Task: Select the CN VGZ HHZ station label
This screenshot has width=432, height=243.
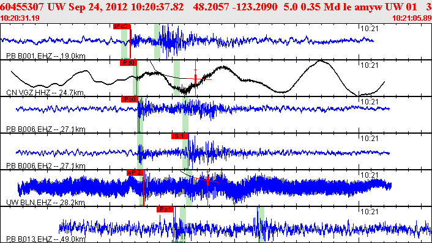Action: [x=45, y=93]
